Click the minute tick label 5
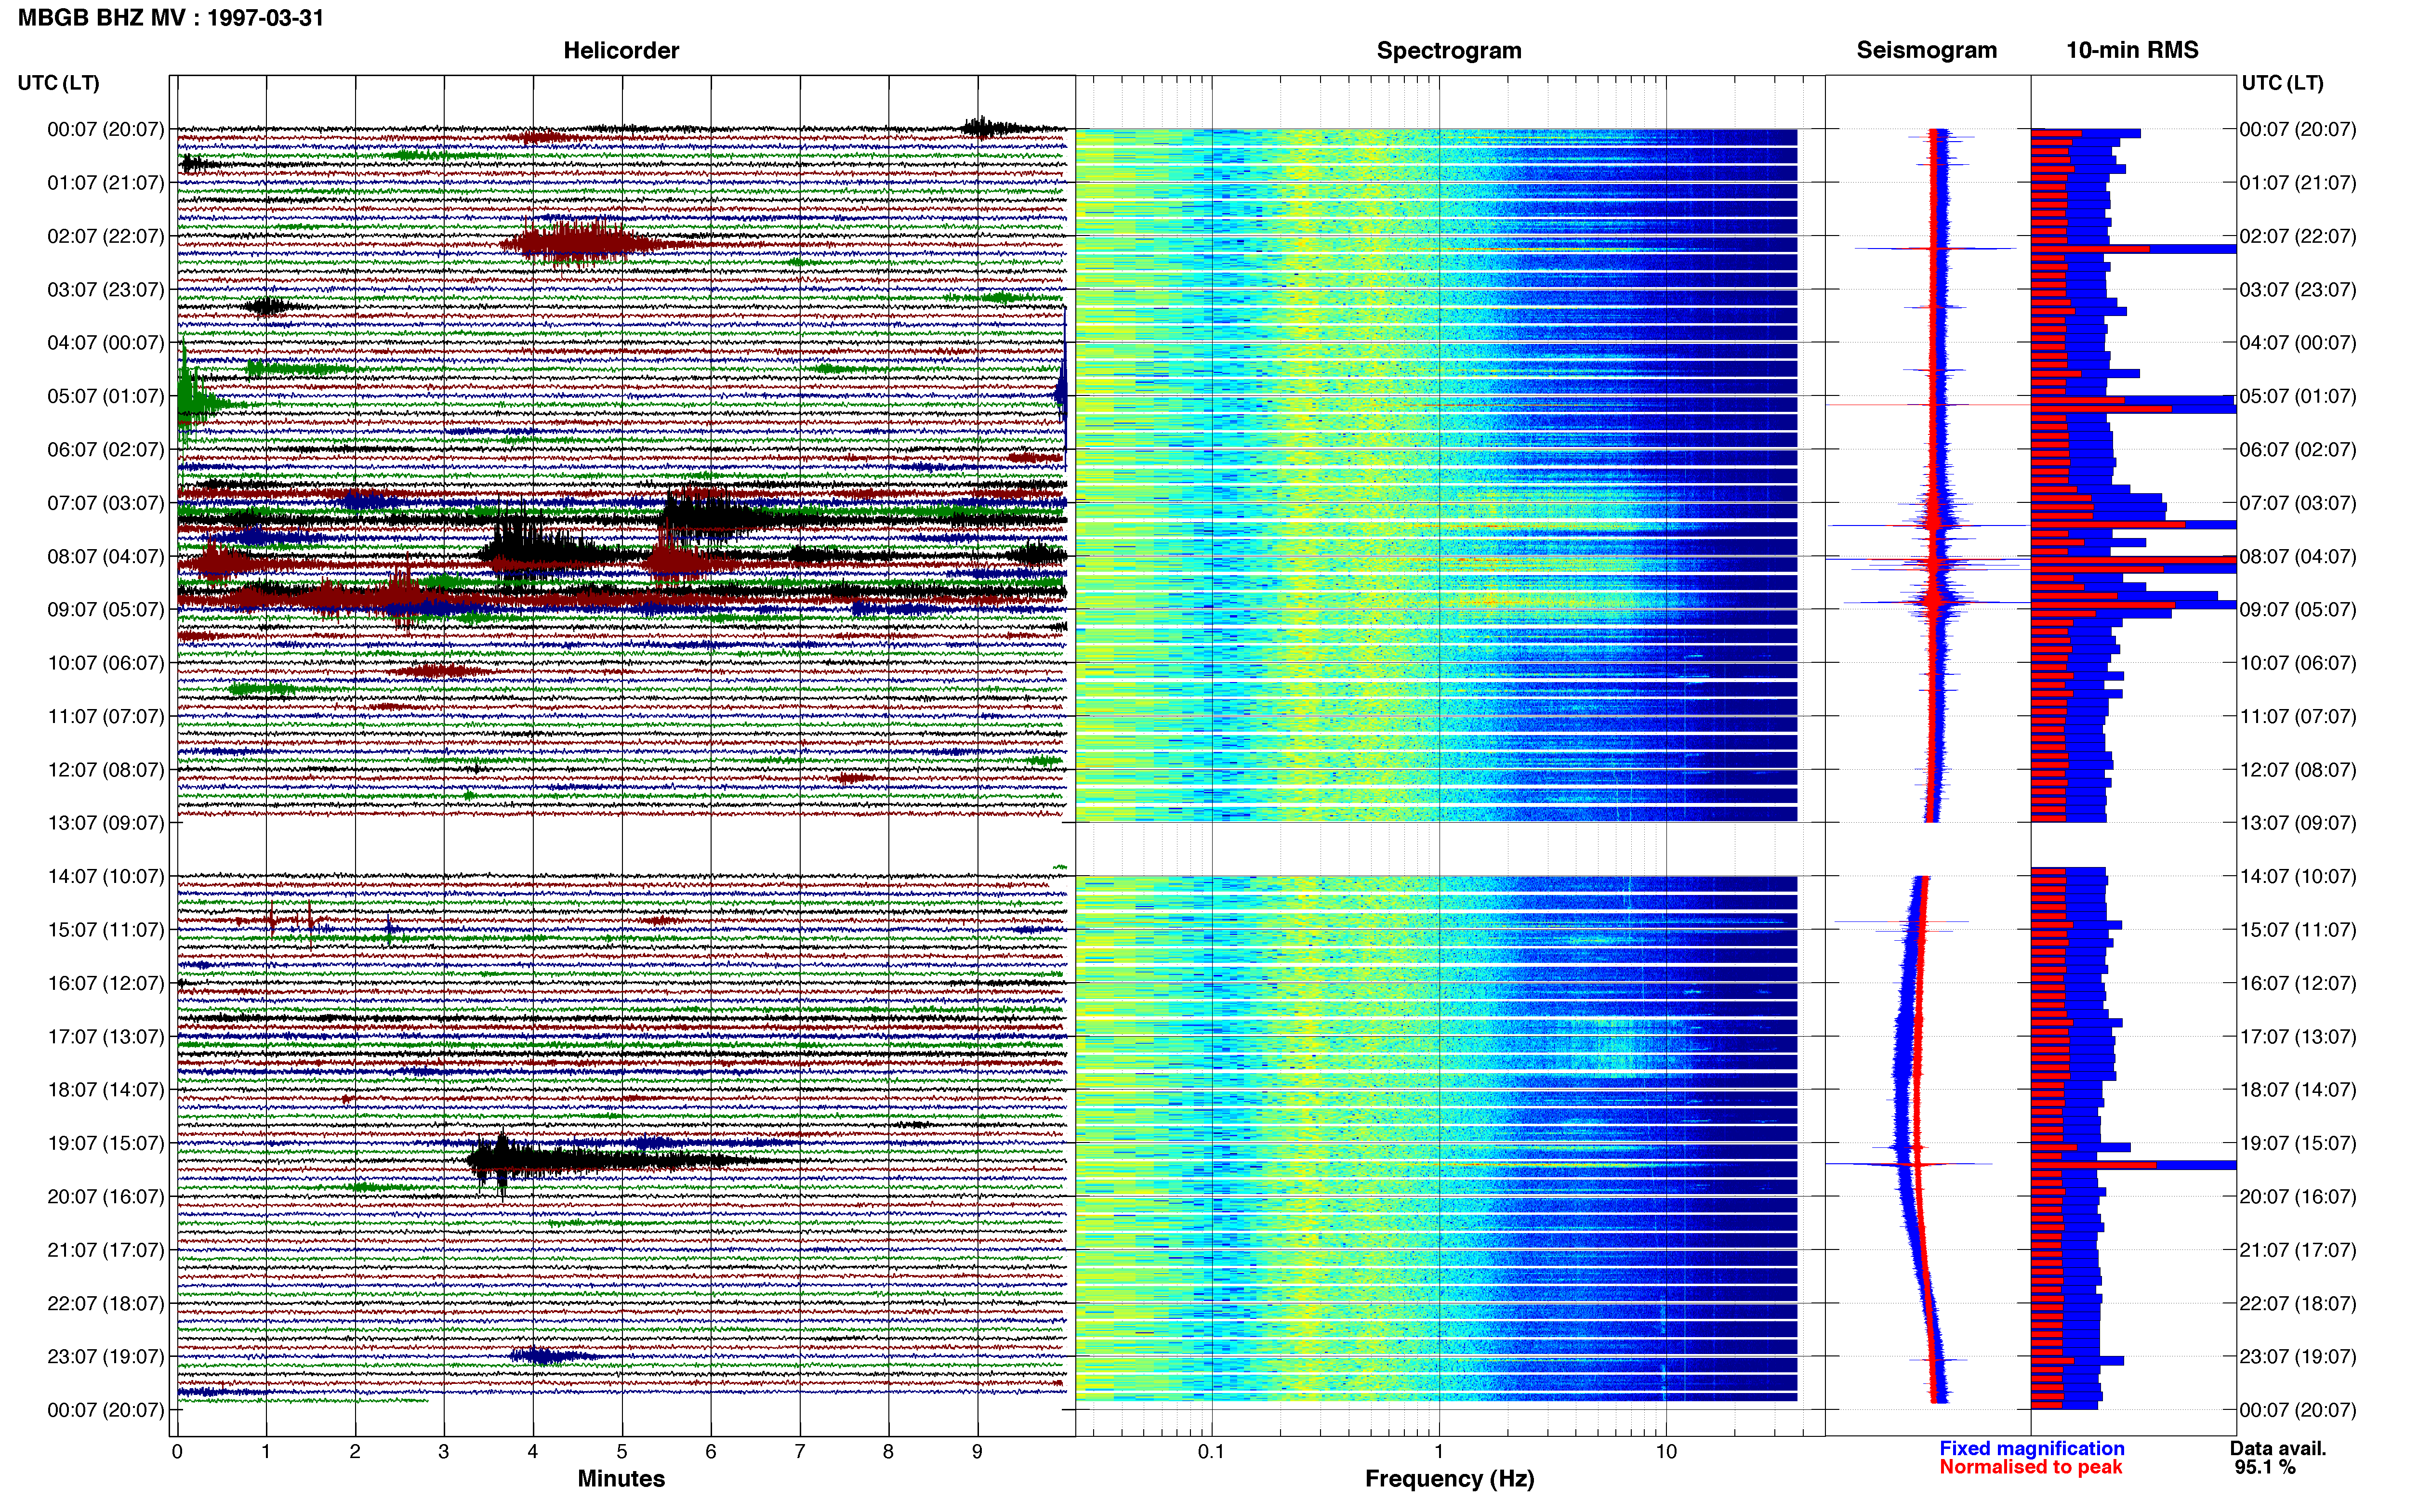This screenshot has height=1512, width=2418. pyautogui.click(x=622, y=1452)
